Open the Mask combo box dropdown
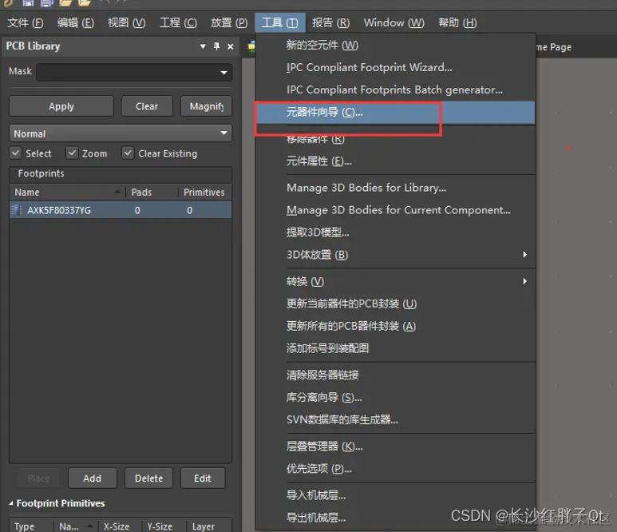The height and width of the screenshot is (532, 617). click(x=224, y=73)
